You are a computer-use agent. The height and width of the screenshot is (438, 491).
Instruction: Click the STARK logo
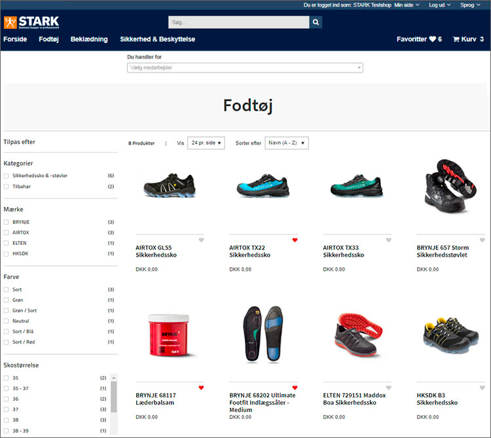(31, 23)
